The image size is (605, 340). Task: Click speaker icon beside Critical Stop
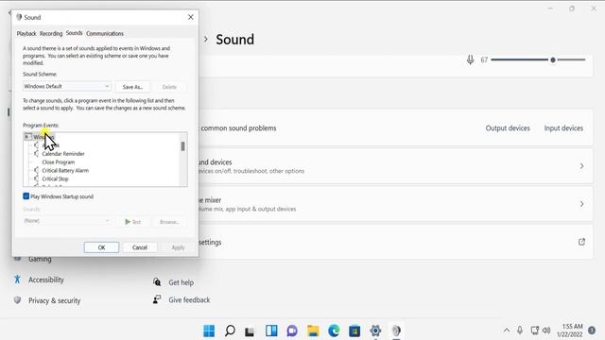tap(36, 178)
